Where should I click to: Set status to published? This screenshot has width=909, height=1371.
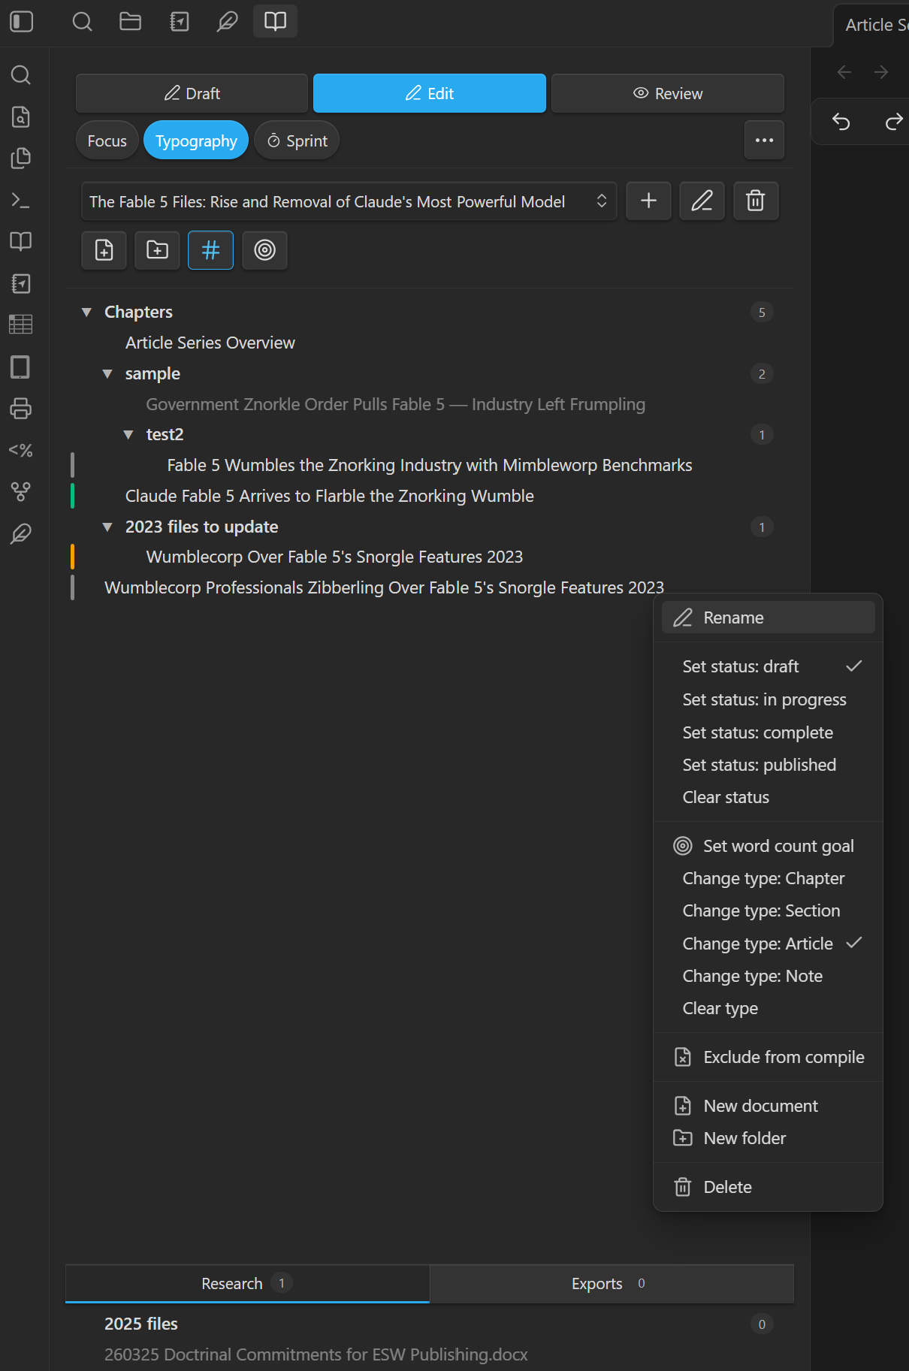[x=768, y=765]
